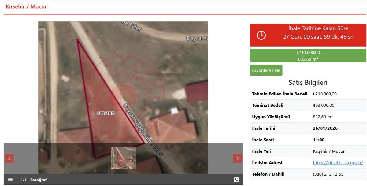The height and width of the screenshot is (186, 367).
Task: Advance to the next photo arrow
Action: pos(238,158)
